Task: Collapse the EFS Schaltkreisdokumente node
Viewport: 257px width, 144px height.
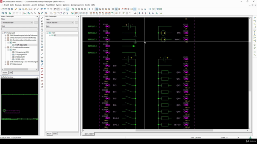Action: 5,47
